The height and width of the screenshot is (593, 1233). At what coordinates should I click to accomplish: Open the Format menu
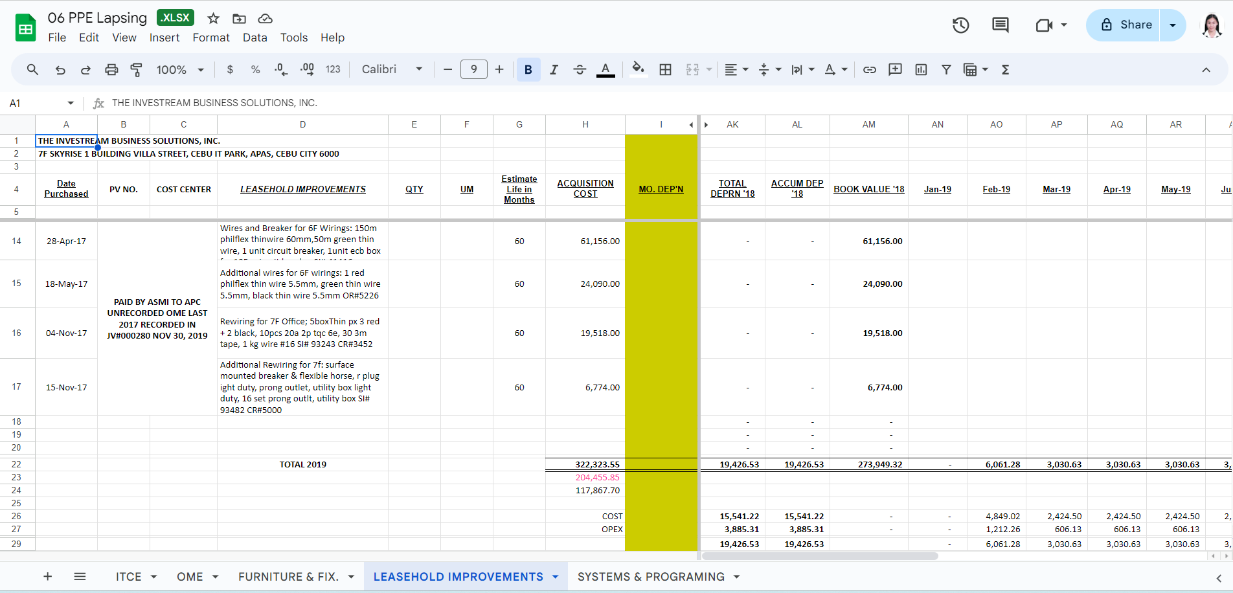(211, 38)
